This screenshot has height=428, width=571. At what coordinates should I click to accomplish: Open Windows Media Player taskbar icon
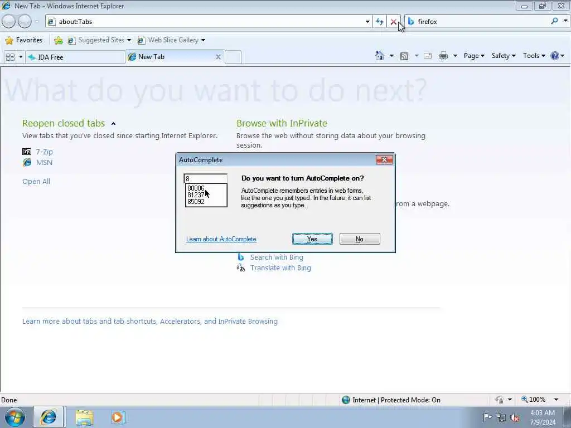(118, 417)
